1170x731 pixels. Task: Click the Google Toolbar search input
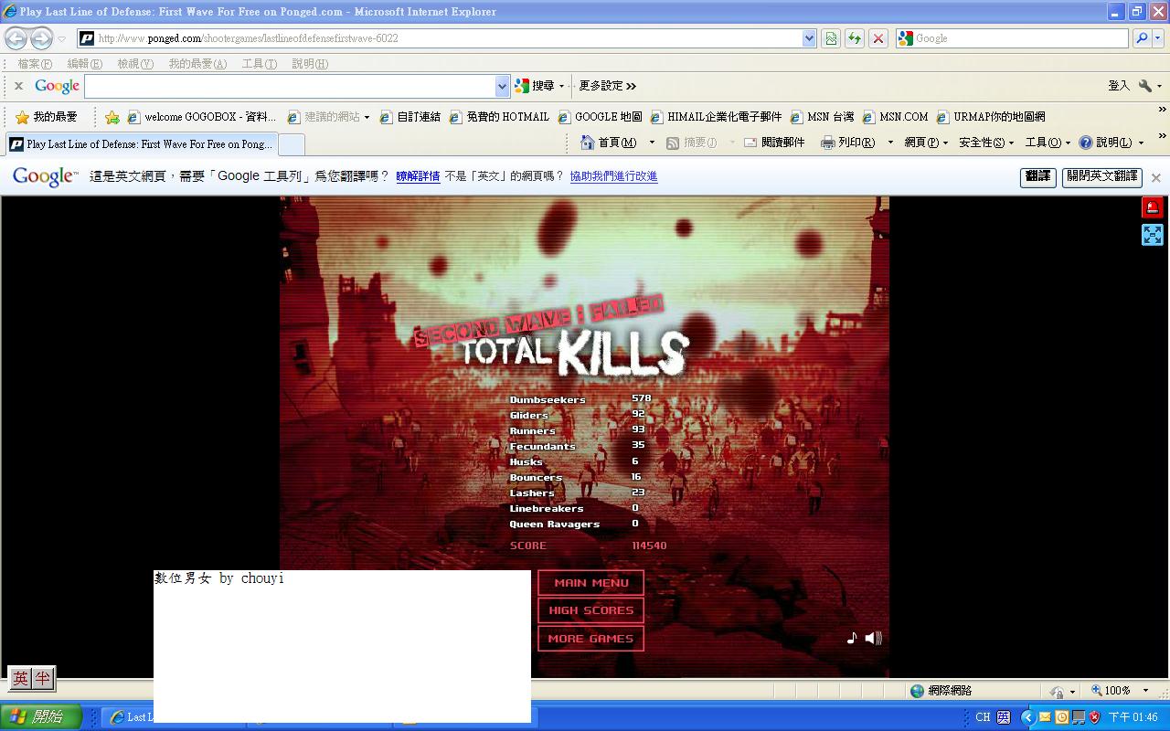[x=291, y=86]
